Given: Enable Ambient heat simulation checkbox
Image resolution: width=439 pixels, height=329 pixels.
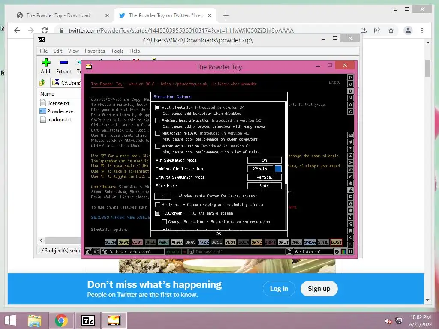Looking at the screenshot, I should tap(158, 120).
